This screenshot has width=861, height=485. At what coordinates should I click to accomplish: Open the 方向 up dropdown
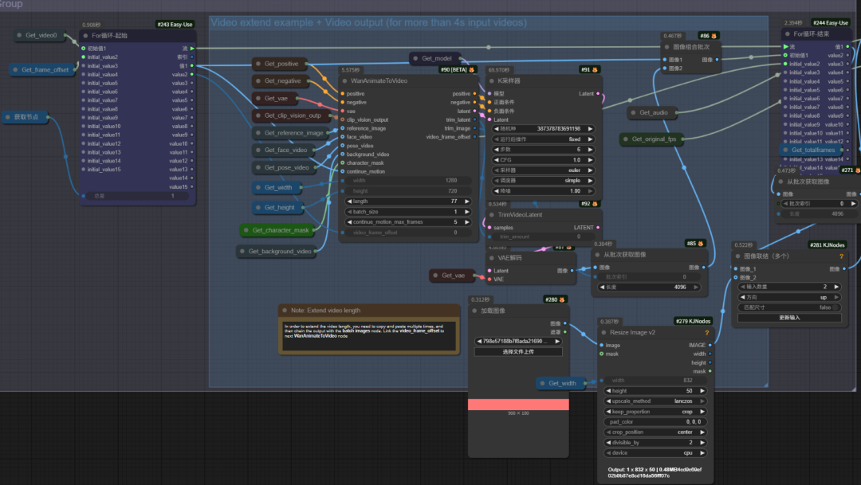(789, 297)
